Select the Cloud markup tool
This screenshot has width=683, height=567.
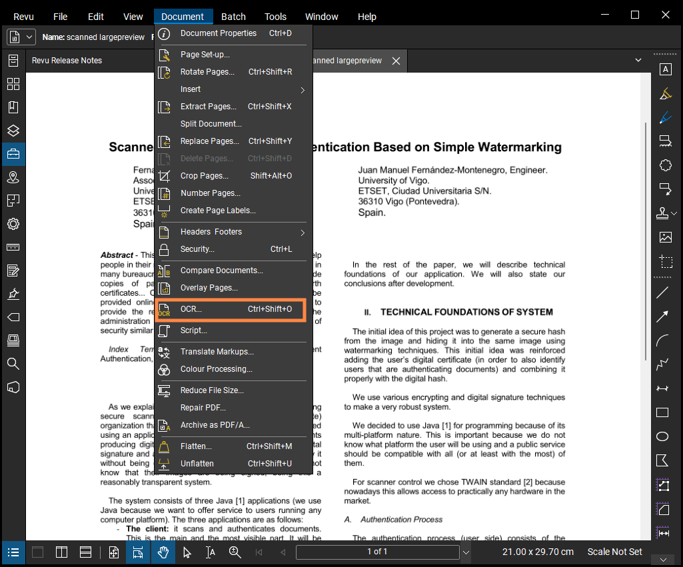pos(664,165)
